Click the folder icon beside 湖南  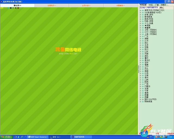click(143, 39)
